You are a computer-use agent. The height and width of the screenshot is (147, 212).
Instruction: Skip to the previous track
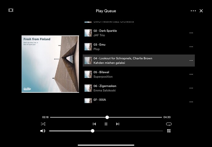click(94, 124)
